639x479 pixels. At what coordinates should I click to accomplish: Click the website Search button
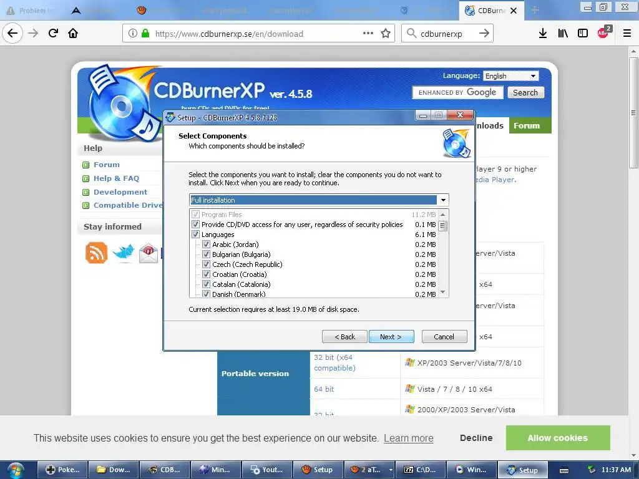tap(525, 92)
